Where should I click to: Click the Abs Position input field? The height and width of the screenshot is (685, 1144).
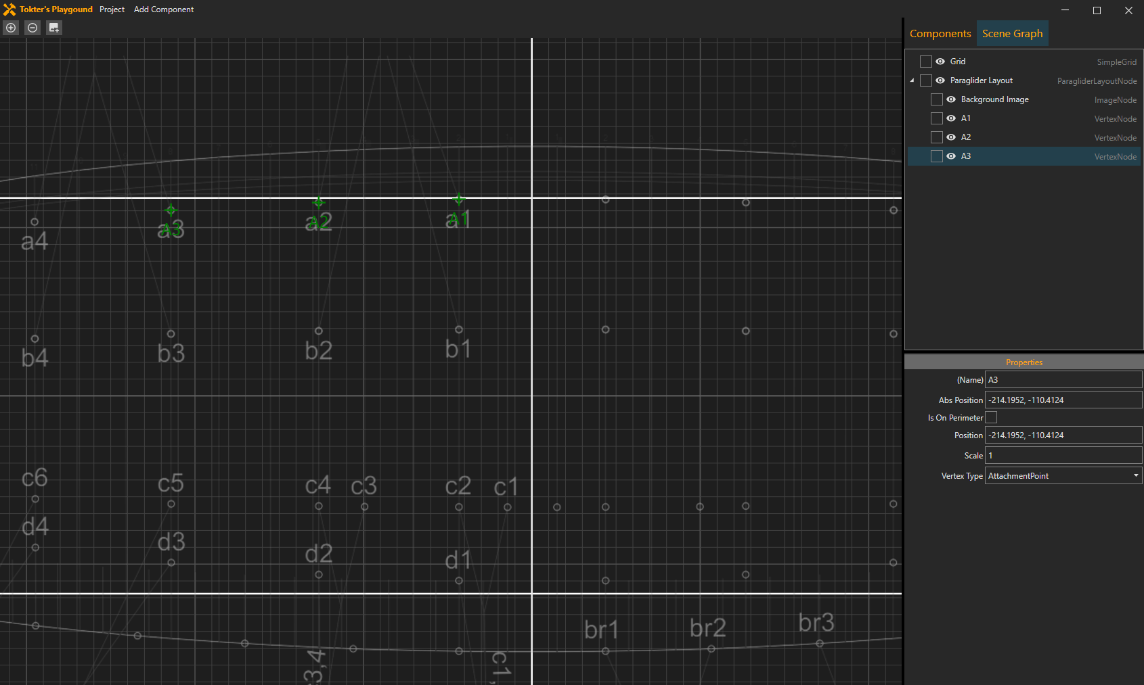(1063, 400)
